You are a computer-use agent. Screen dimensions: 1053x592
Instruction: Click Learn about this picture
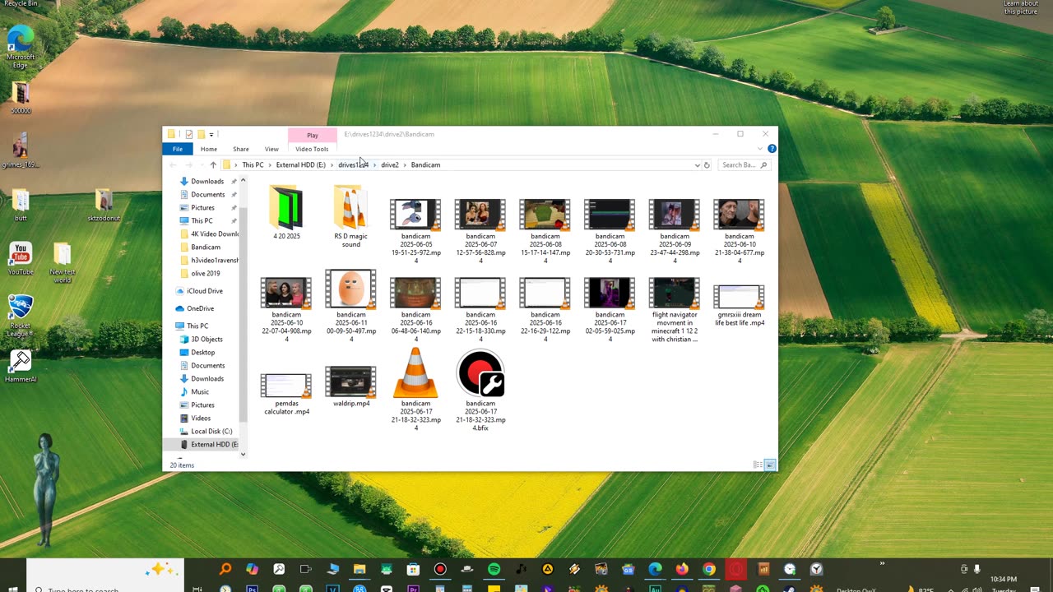[x=1020, y=7]
